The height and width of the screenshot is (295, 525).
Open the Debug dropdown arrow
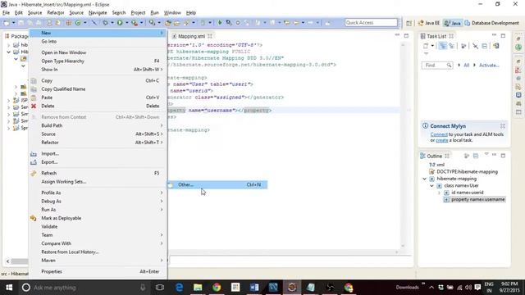(x=112, y=23)
